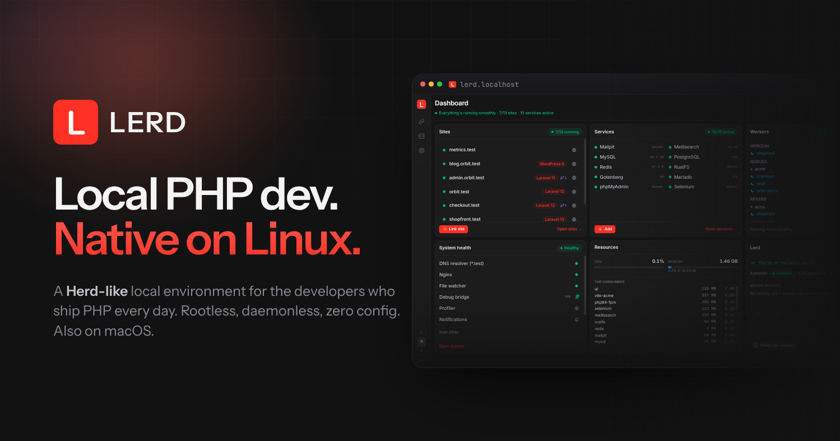Click the CPU usage bar
The height and width of the screenshot is (441, 840).
click(x=629, y=267)
